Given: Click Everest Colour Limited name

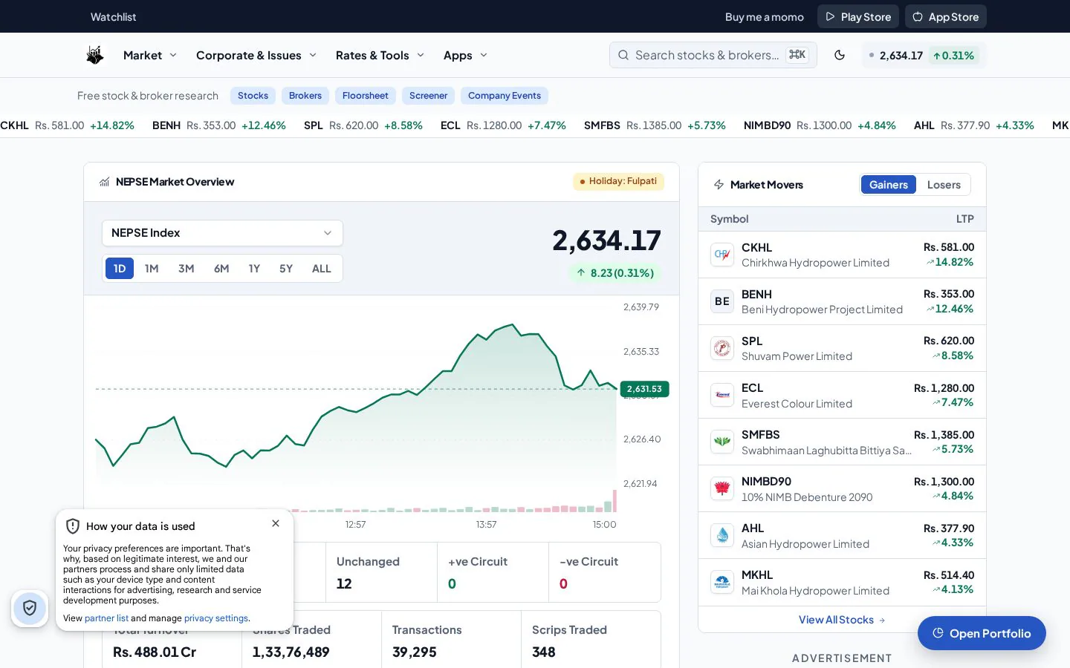Looking at the screenshot, I should tap(797, 404).
